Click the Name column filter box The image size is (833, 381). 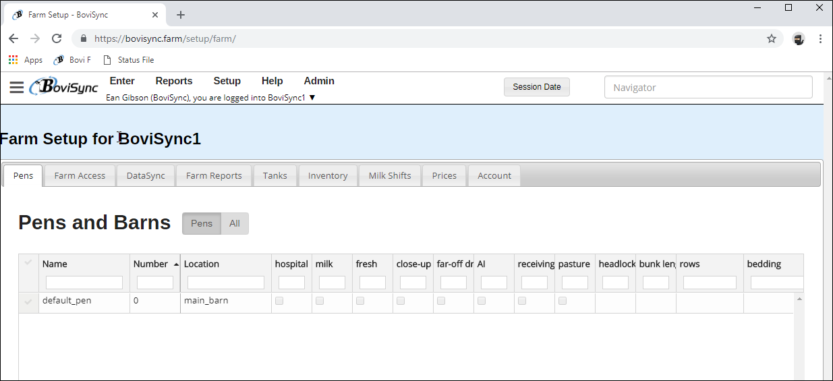tap(84, 283)
